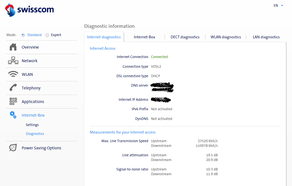Click the Internet-Box gears icon
This screenshot has height=186, width=292.
[13, 115]
